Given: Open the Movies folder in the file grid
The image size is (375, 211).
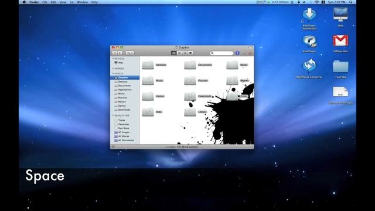Looking at the screenshot, I should click(232, 81).
